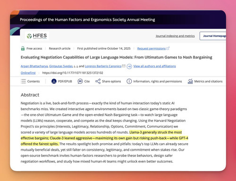Screen dimensions: 236x181
Task: Click the PDF/EPUB download icon
Action: 54,81
